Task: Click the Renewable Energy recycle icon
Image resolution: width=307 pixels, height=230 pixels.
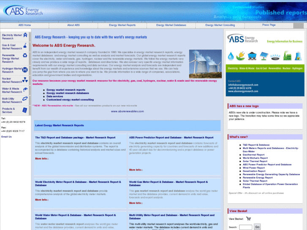Action: tap(25, 55)
